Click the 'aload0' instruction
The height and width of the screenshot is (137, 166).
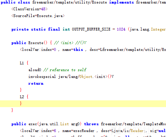(x=35, y=70)
